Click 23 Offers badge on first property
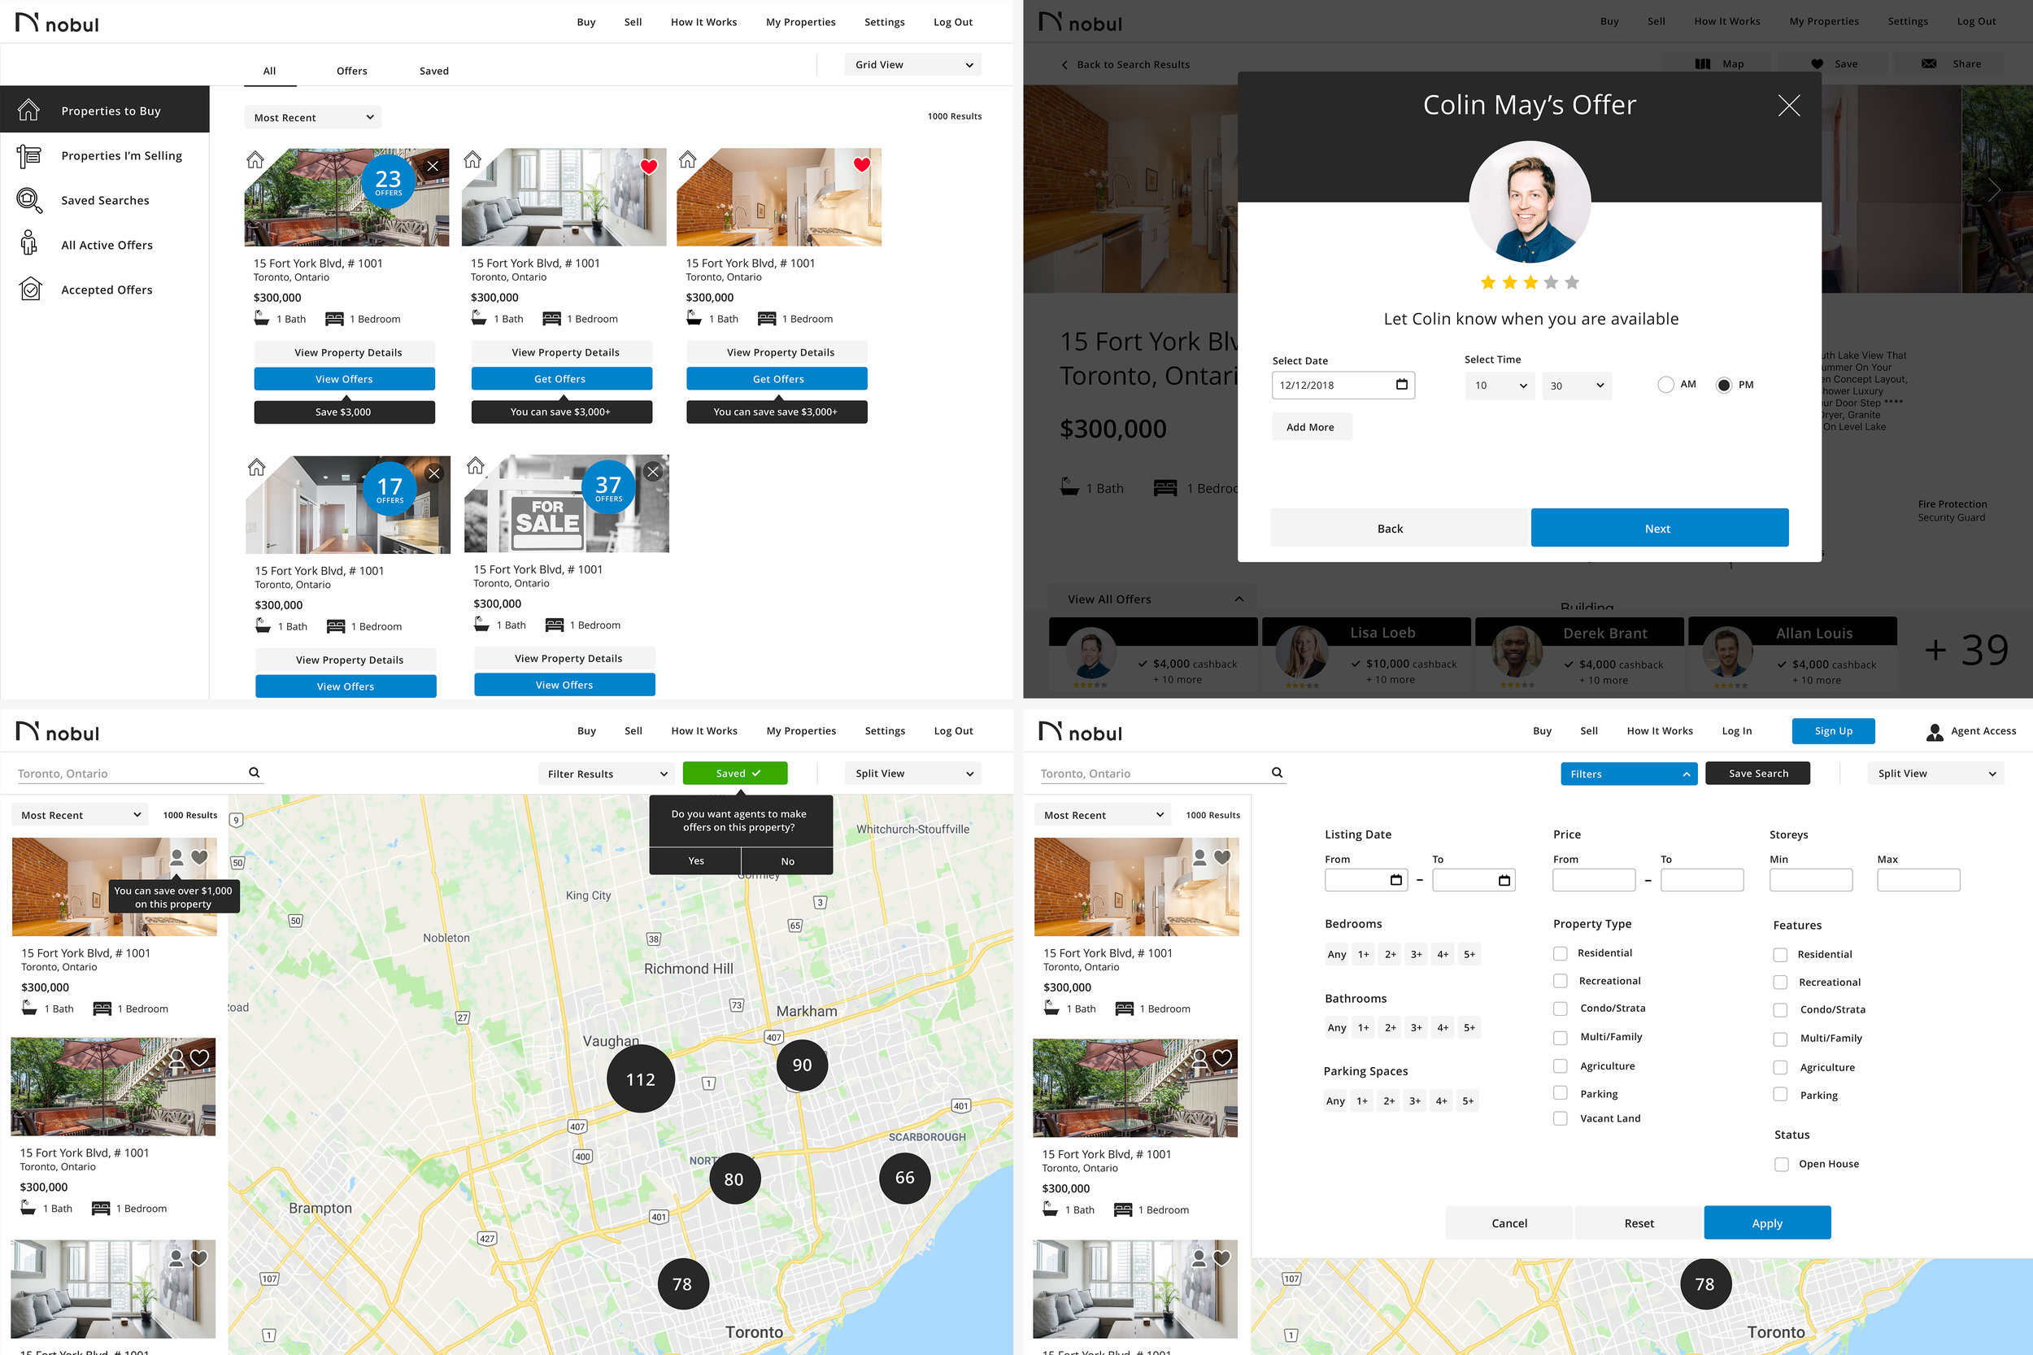 click(x=388, y=181)
